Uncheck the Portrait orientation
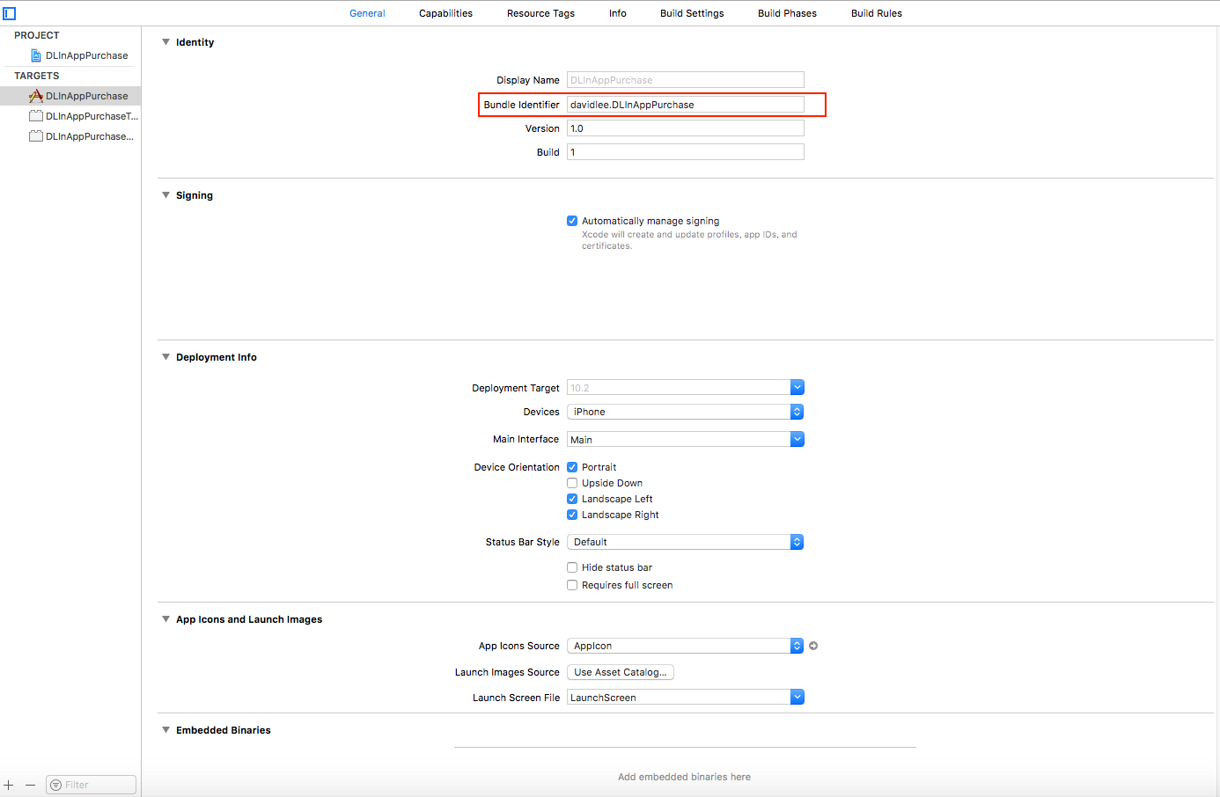This screenshot has width=1220, height=797. (572, 467)
